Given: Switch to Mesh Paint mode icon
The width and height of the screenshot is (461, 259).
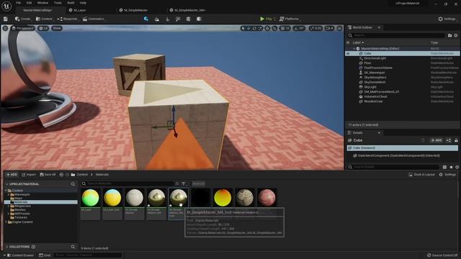Looking at the screenshot, I should point(178,19).
